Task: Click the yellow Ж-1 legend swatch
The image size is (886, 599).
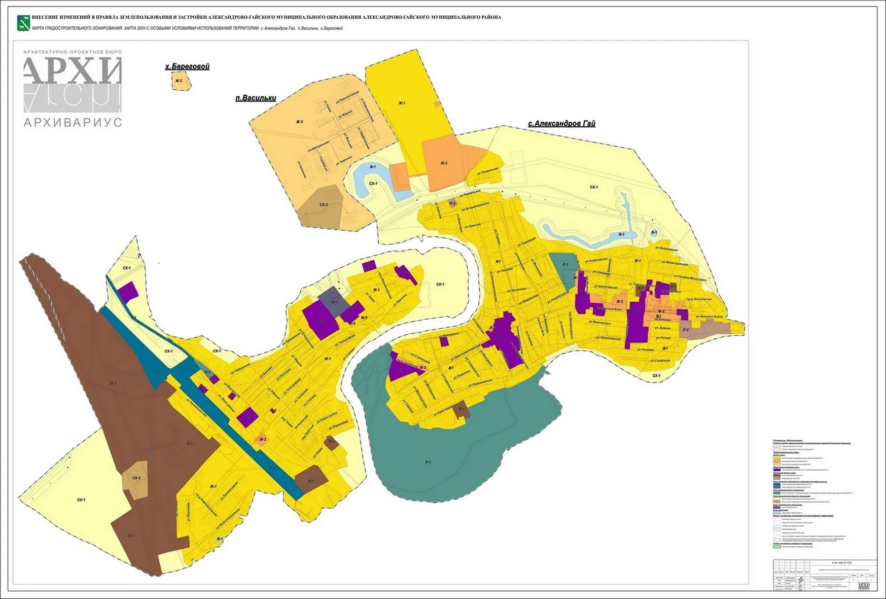Action: click(x=776, y=458)
